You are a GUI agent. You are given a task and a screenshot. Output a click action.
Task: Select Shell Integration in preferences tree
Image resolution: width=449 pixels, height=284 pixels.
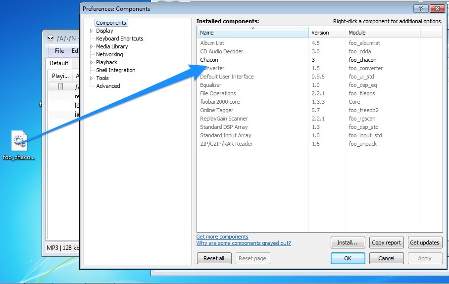tap(116, 70)
